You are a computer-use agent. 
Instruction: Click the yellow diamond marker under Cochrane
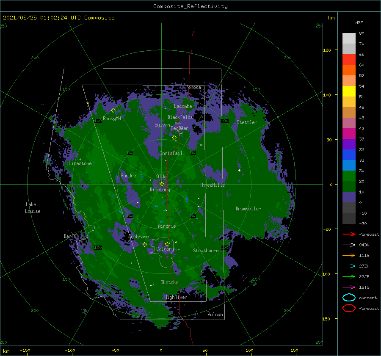145,245
